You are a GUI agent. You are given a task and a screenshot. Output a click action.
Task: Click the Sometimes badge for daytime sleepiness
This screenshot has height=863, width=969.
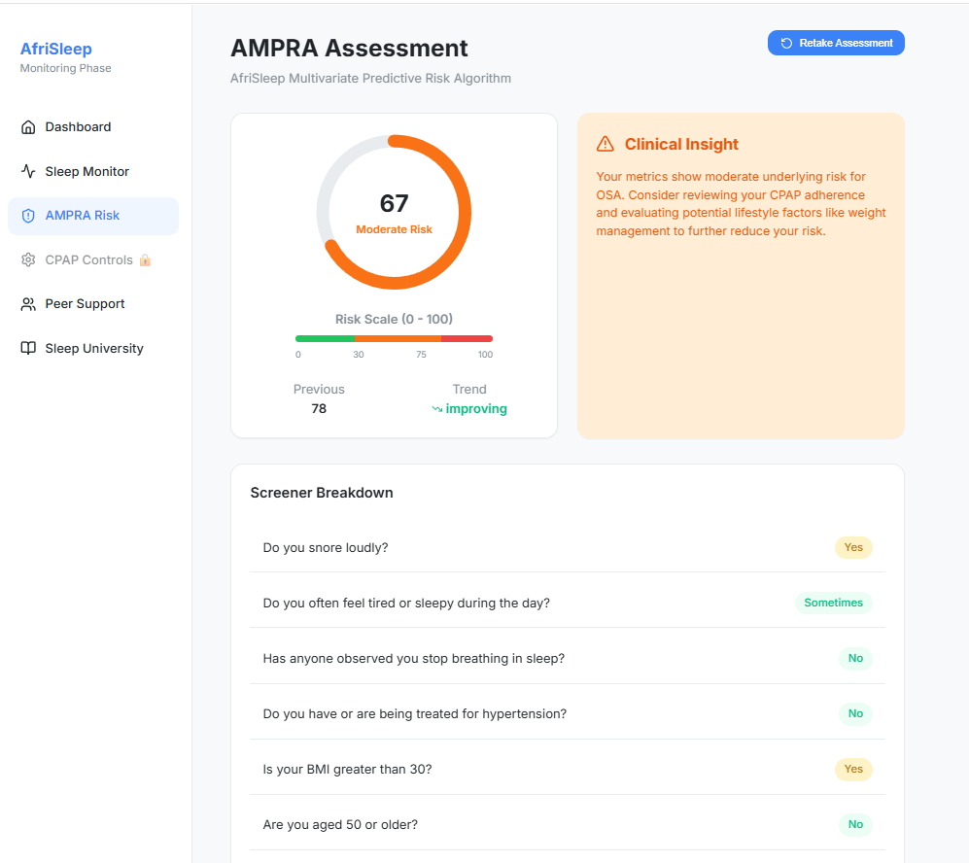[x=834, y=603]
